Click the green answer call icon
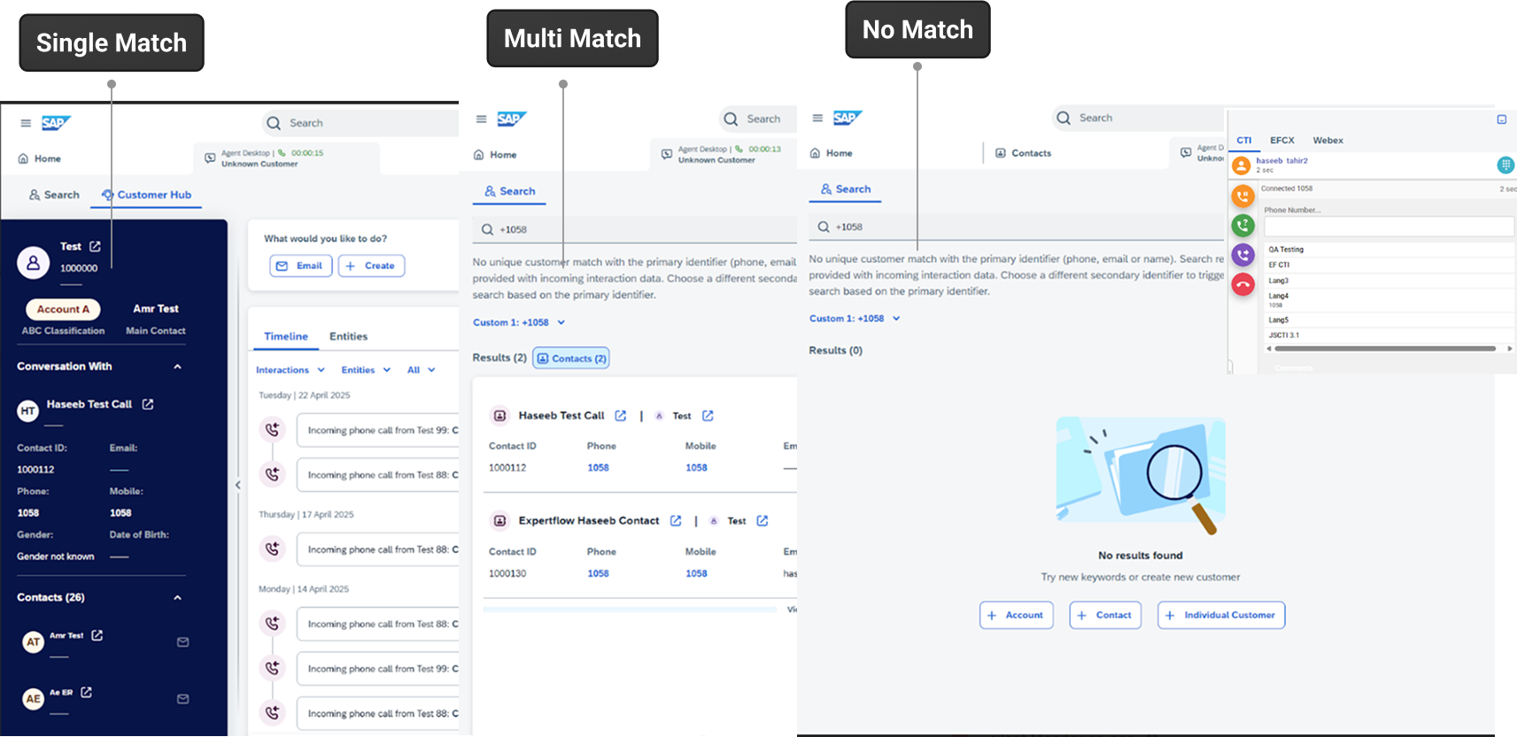The image size is (1517, 737). [x=1243, y=226]
